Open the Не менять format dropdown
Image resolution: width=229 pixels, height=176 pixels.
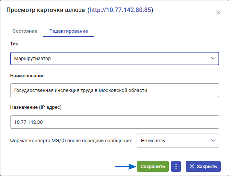click(178, 141)
